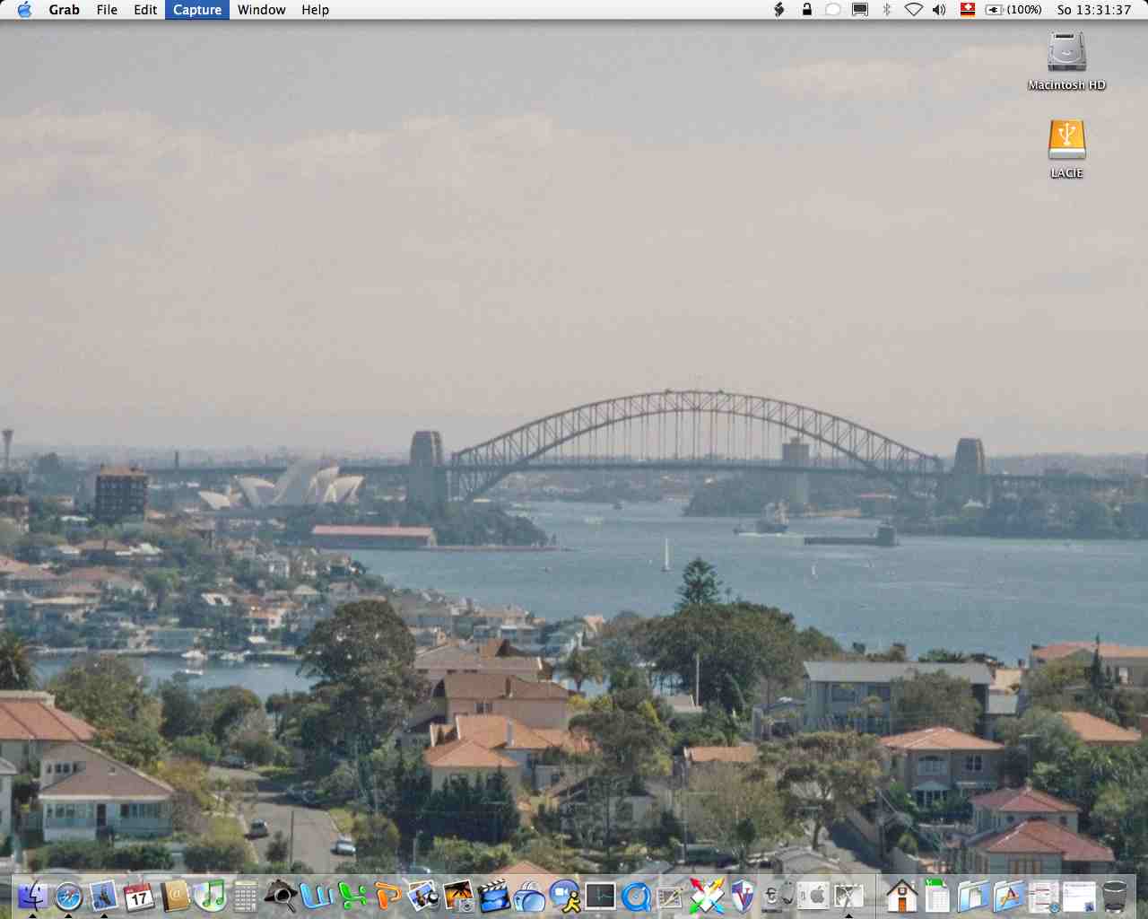Open the Window menu
Screen dimensions: 1148x919
click(x=262, y=10)
